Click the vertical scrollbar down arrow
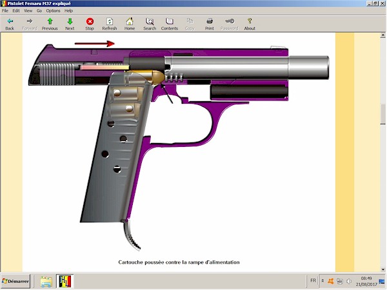The height and width of the screenshot is (290, 387). [382, 269]
